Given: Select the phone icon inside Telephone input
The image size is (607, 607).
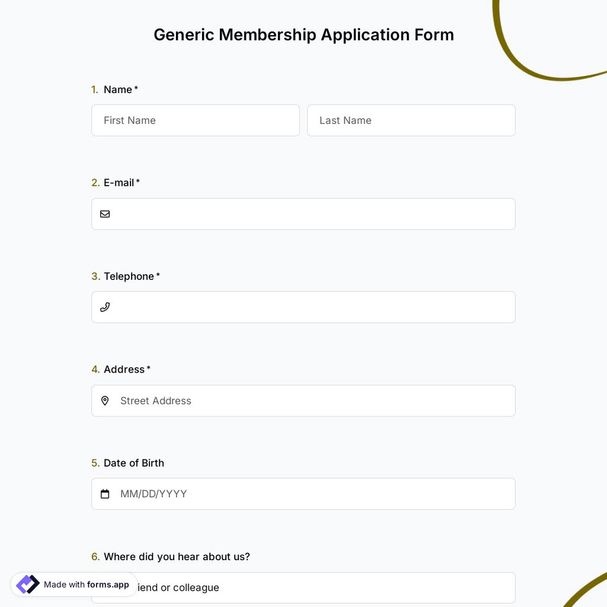Looking at the screenshot, I should 105,307.
